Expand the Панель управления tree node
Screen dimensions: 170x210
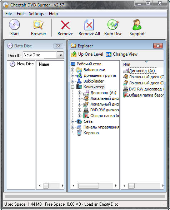tap(72, 127)
